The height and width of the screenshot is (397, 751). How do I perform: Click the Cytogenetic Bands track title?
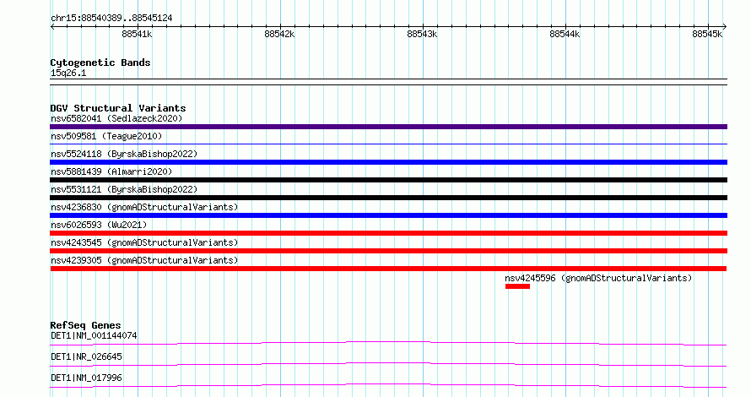coord(100,63)
